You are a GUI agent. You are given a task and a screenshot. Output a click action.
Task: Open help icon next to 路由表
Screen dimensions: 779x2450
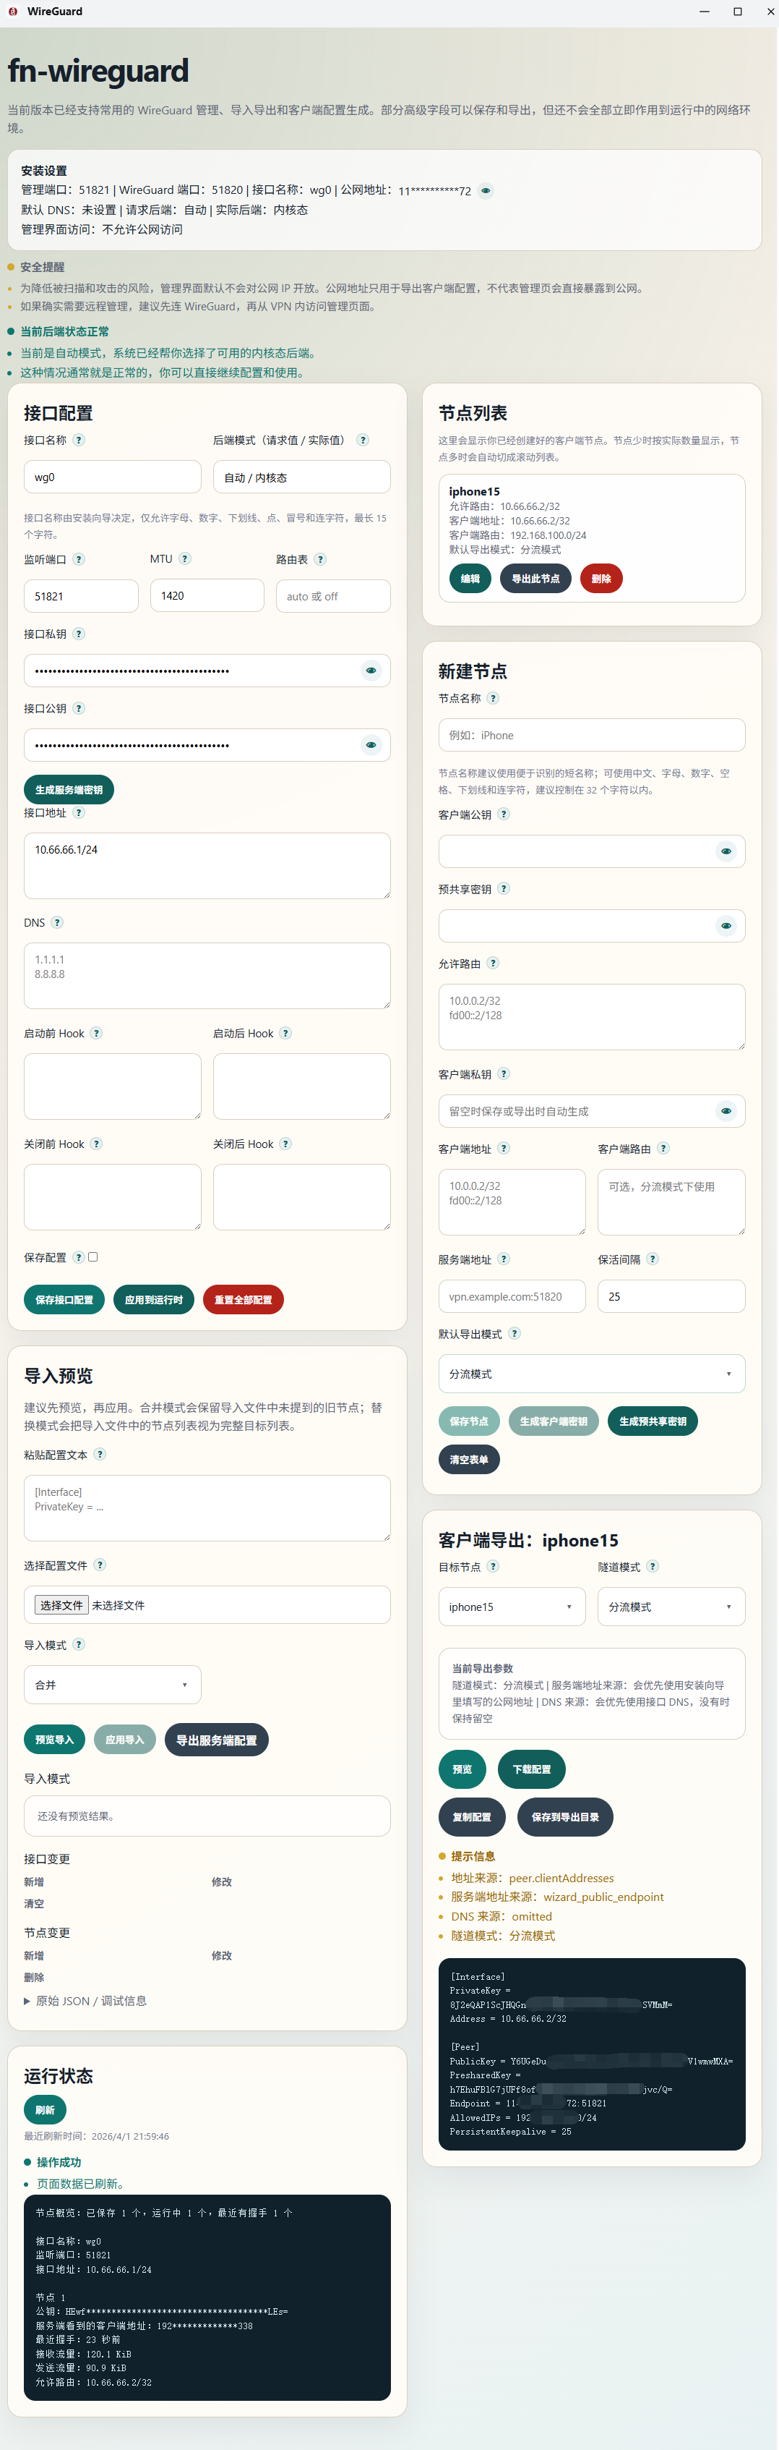(320, 559)
